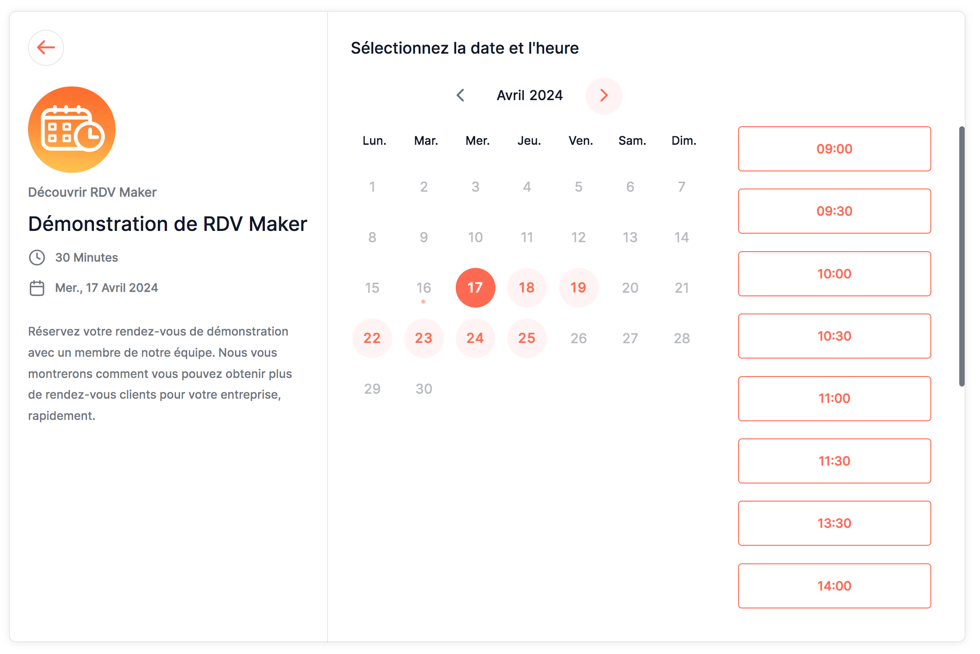
Task: Select April 18 on the calendar
Action: pyautogui.click(x=527, y=287)
